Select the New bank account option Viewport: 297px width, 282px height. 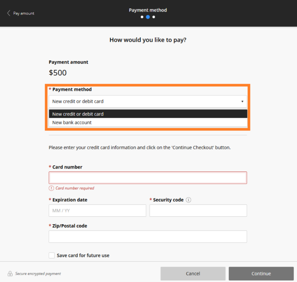[147, 123]
